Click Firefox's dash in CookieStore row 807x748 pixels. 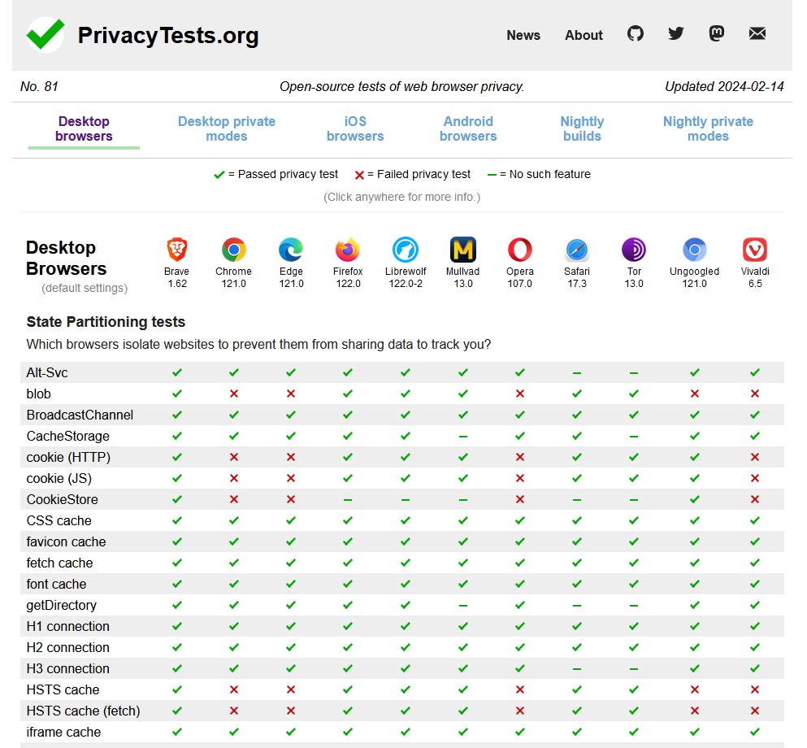point(348,500)
